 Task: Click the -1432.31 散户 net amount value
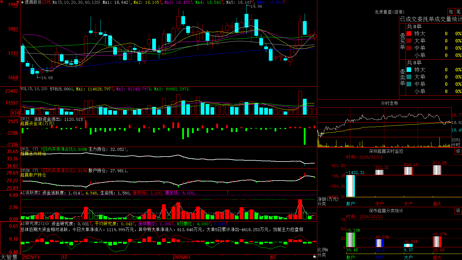coord(355,172)
